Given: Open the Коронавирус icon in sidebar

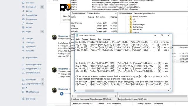Looking at the screenshot, I should tap(23, 58).
